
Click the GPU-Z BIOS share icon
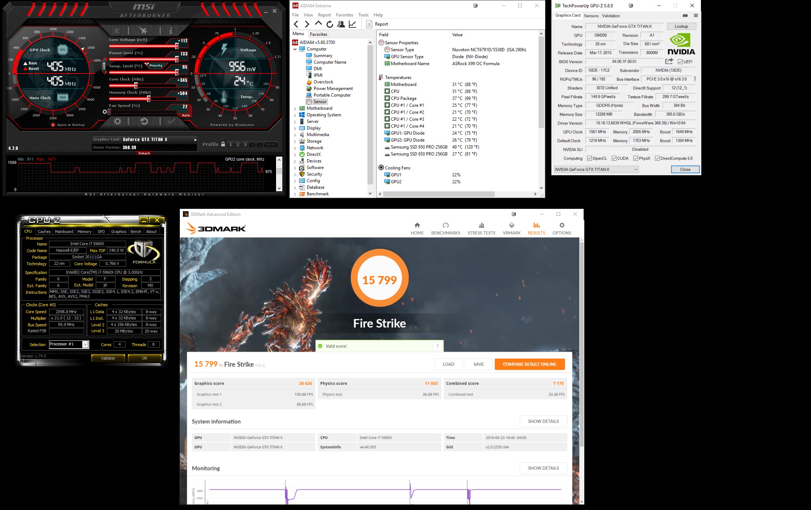point(669,61)
